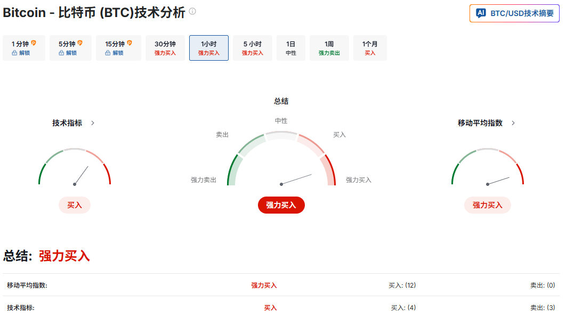Screen dimensions: 566x318
Task: Click the premium badge on 5分钟 tab
Action: click(80, 43)
